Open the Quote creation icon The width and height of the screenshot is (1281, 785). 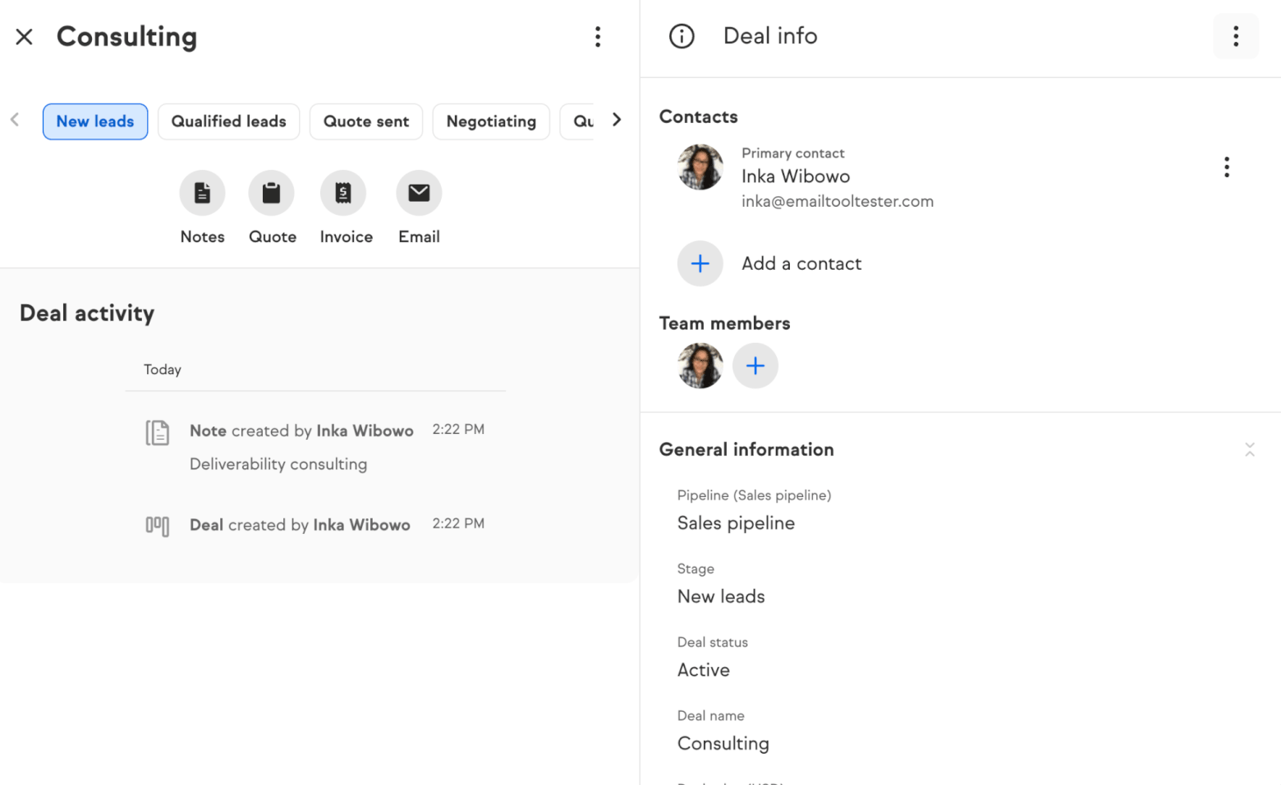point(272,192)
